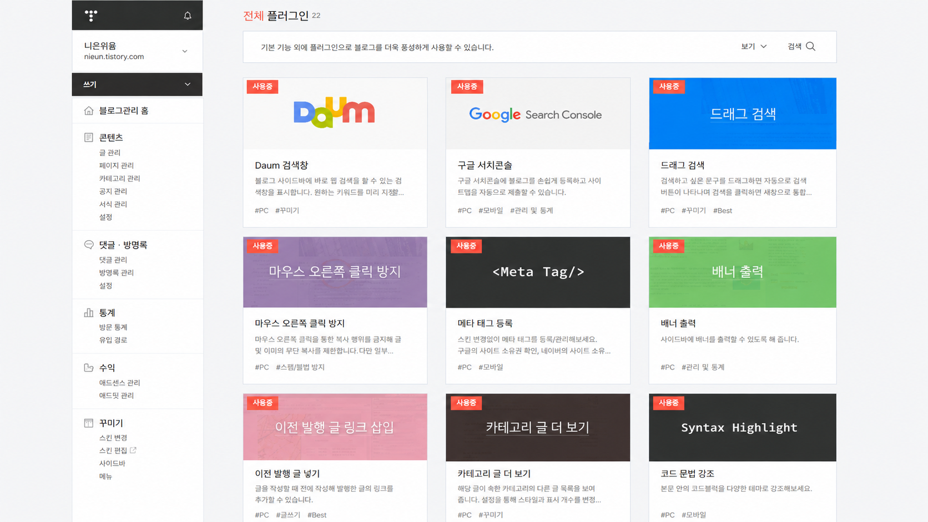The height and width of the screenshot is (522, 928).
Task: Open 애드센스 관리
Action: 120,383
